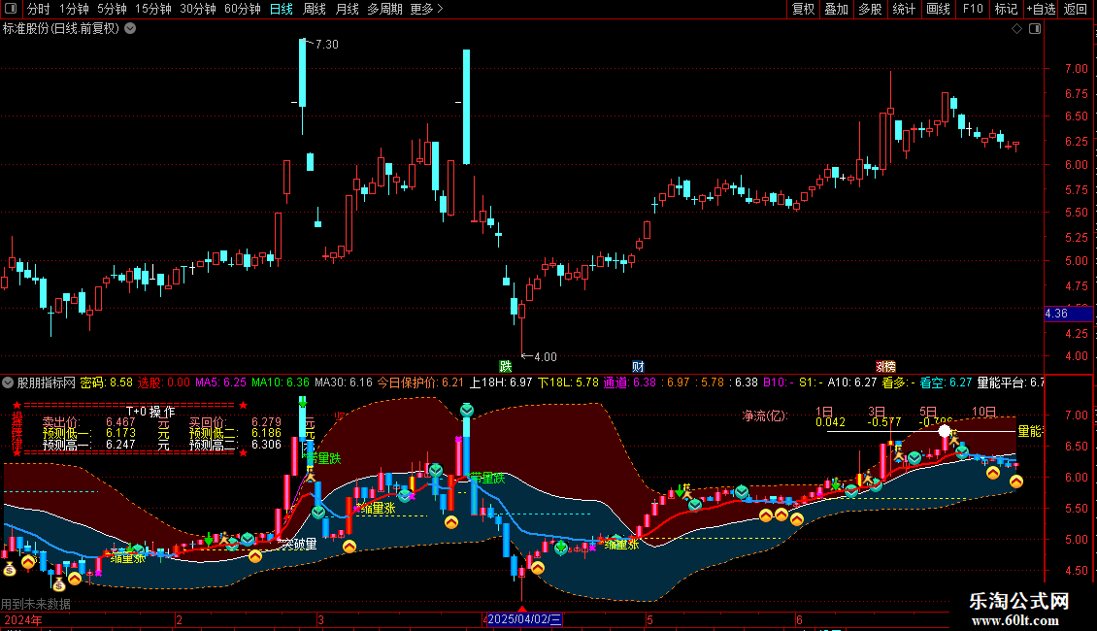Screen dimensions: 1097x631
Task: Click the 看空: 6.27 value
Action: tap(946, 382)
